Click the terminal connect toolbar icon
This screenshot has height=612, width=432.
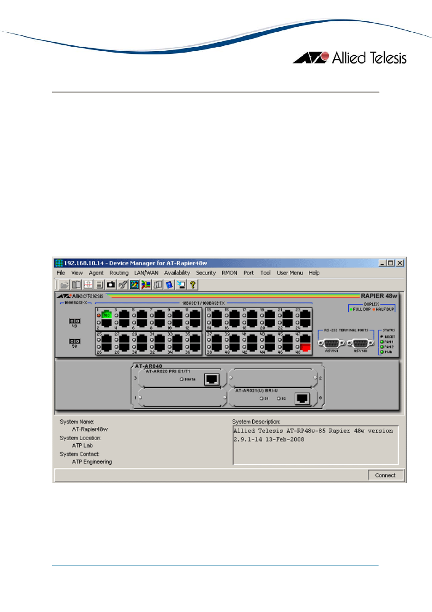pyautogui.click(x=181, y=285)
